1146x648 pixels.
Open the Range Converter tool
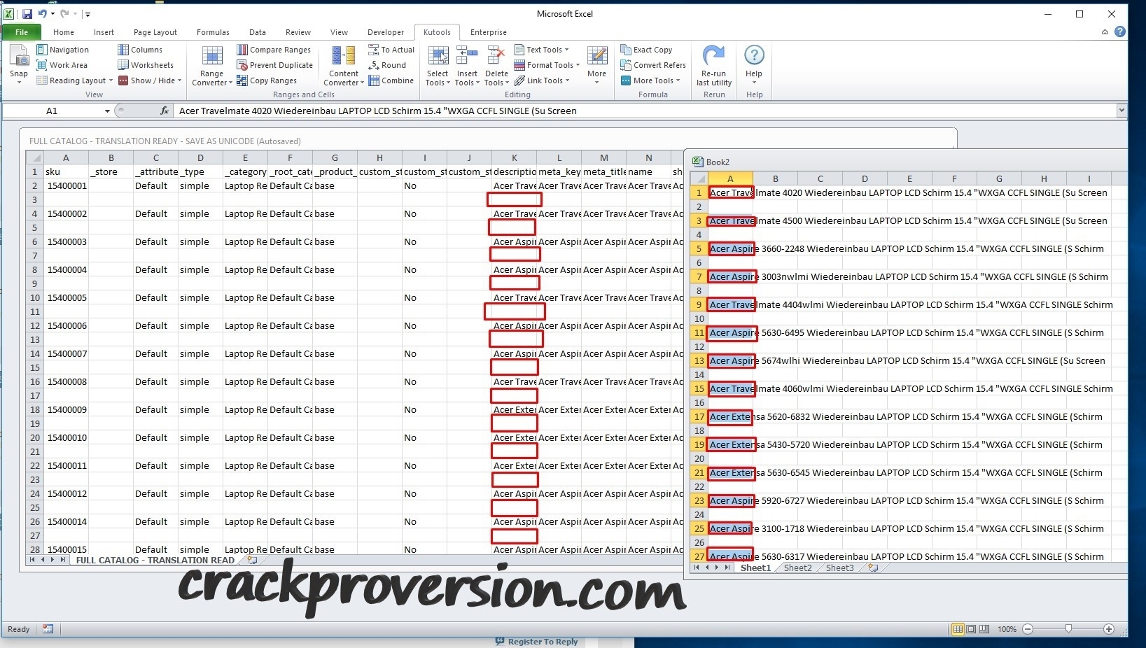coord(212,66)
